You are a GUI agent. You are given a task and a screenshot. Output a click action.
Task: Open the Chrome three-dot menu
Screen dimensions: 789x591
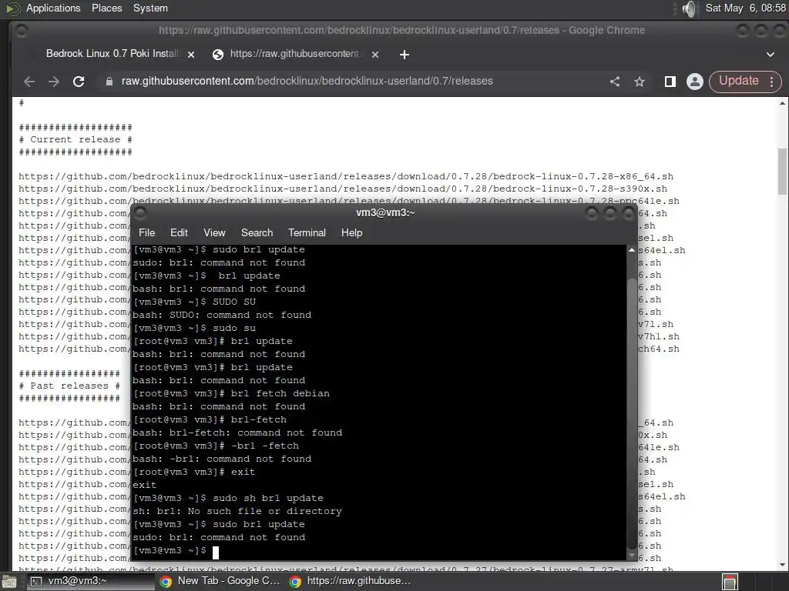coord(772,82)
